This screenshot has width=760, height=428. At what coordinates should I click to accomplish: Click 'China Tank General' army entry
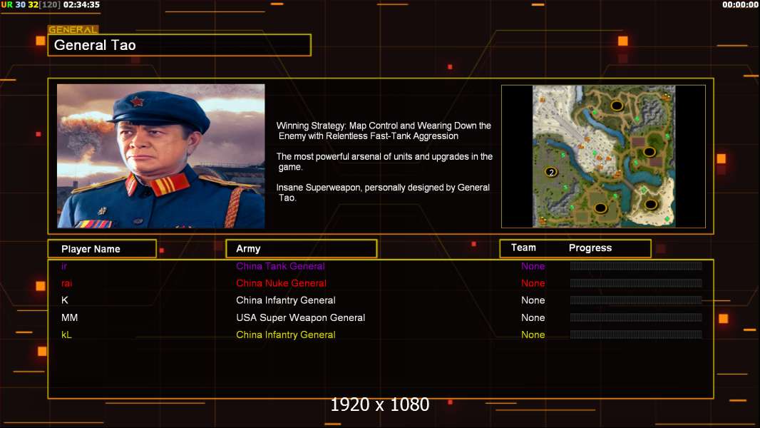pos(280,266)
